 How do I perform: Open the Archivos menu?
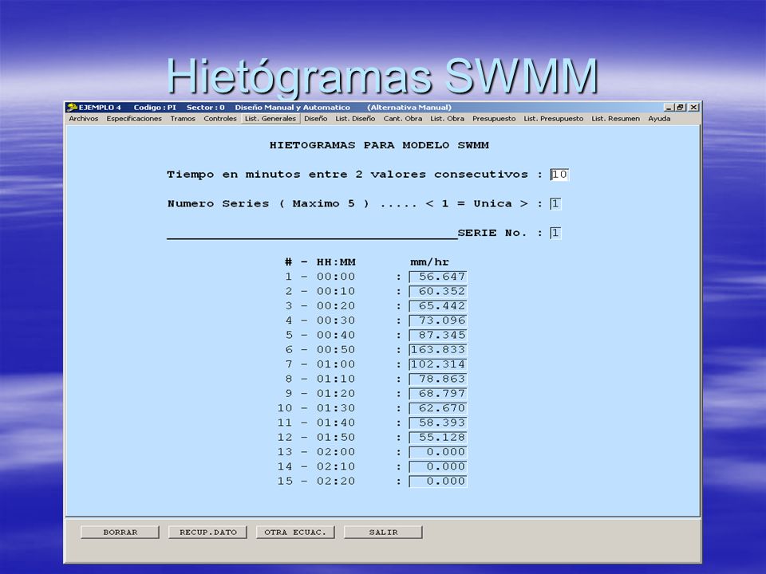click(83, 119)
